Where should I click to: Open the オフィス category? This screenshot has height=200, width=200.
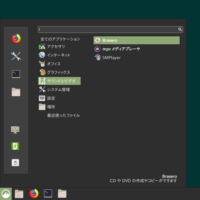click(x=59, y=64)
